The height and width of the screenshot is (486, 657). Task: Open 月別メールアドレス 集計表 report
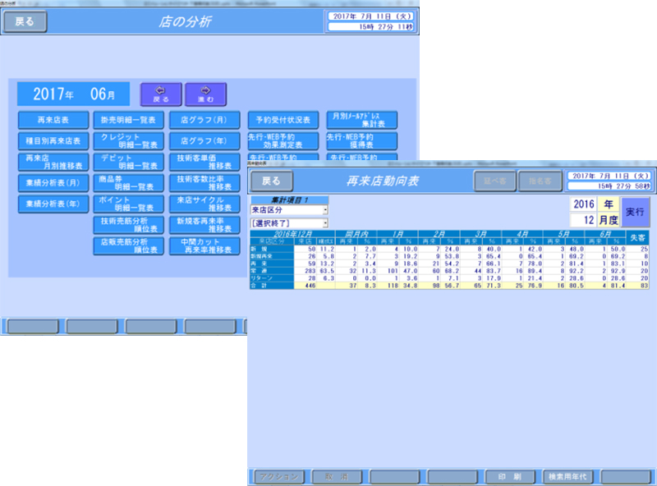[362, 120]
